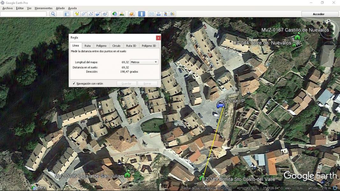
Task: Open the historical imagery clock icon
Action: pos(114,14)
